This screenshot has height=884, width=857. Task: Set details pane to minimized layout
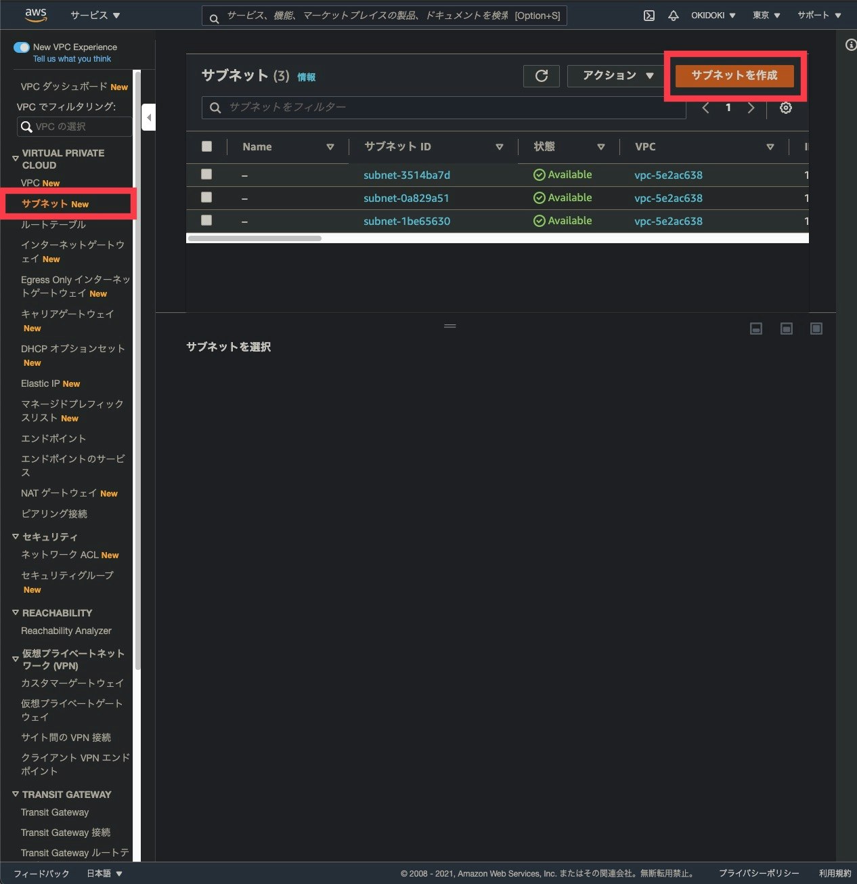756,329
